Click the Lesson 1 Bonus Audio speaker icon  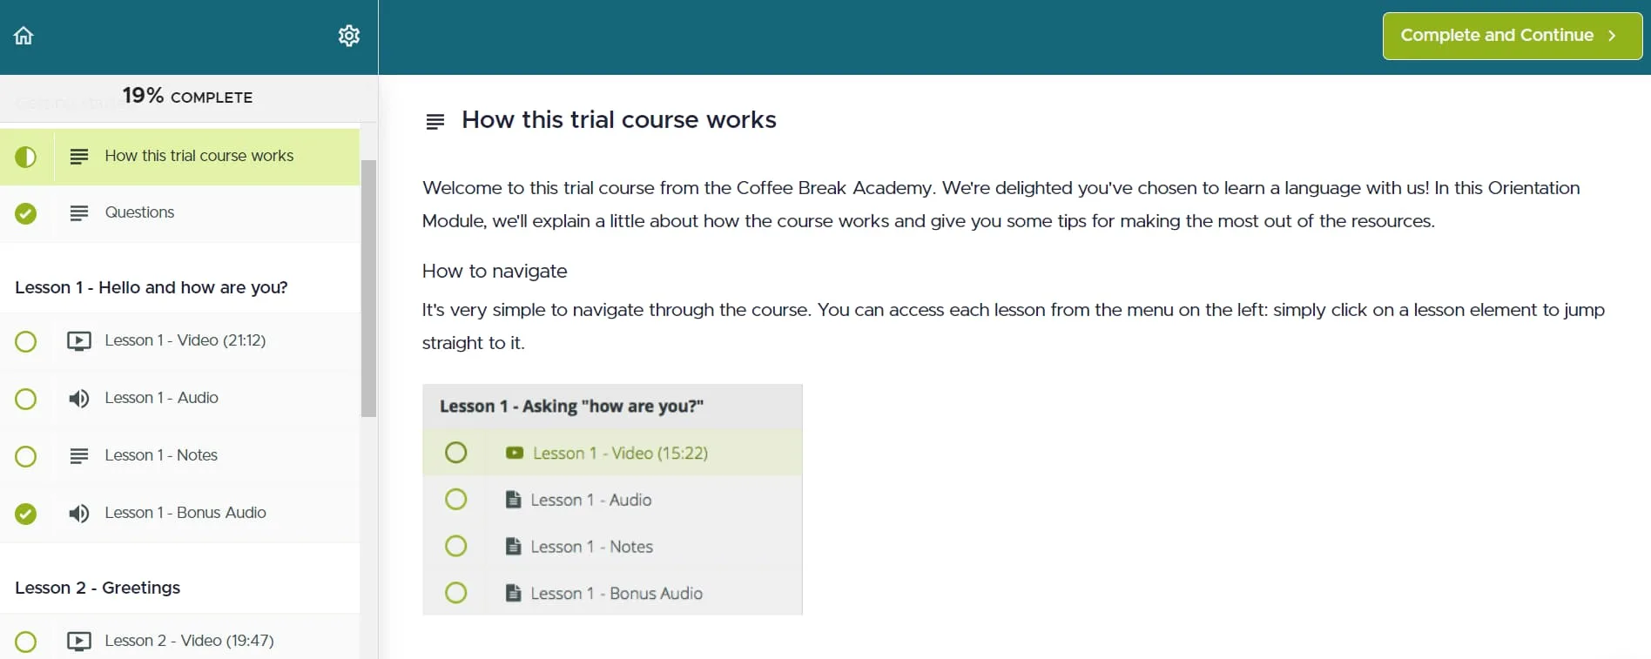point(79,514)
